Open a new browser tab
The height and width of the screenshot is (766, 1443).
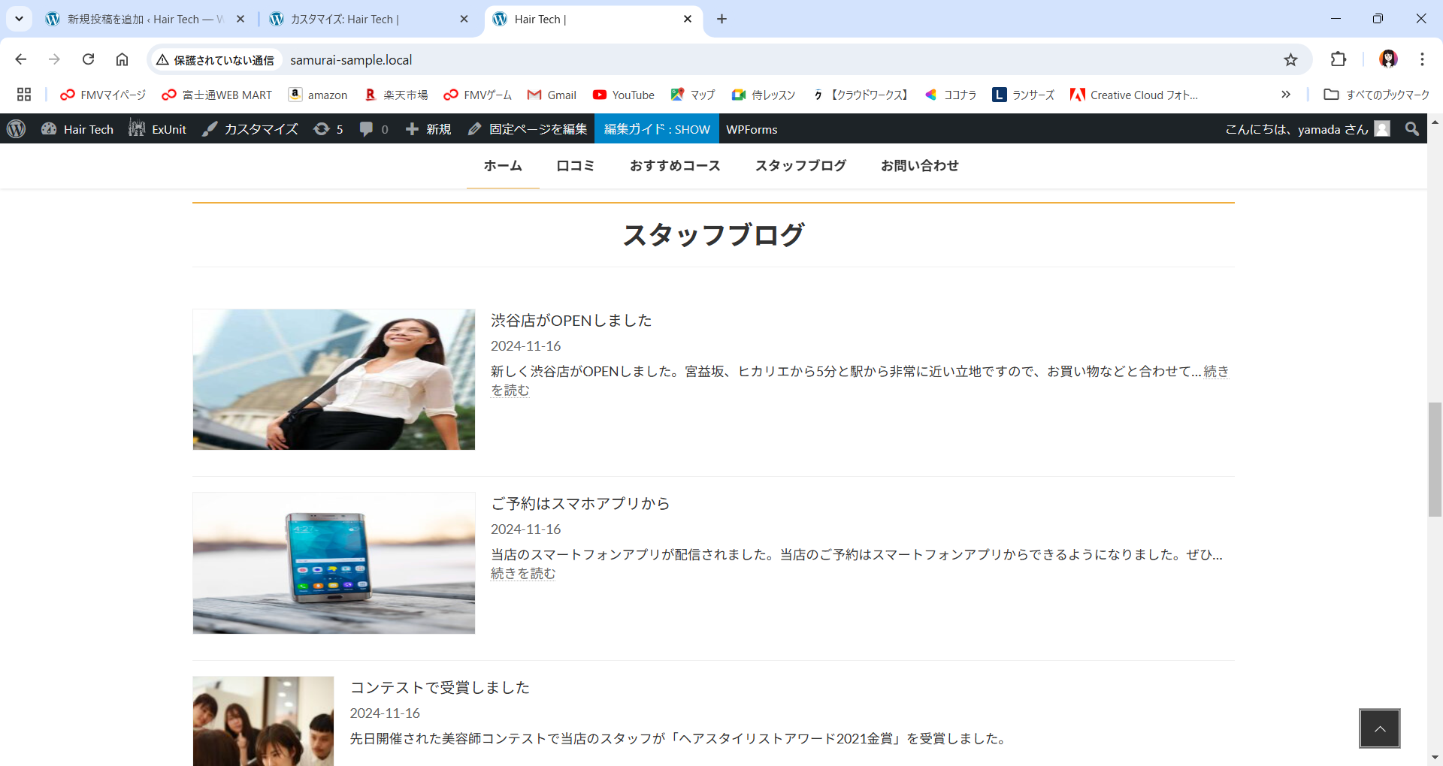[721, 19]
